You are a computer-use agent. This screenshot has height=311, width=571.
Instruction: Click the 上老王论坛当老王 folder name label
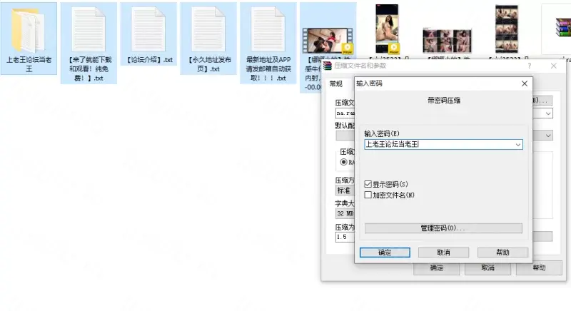pyautogui.click(x=29, y=64)
